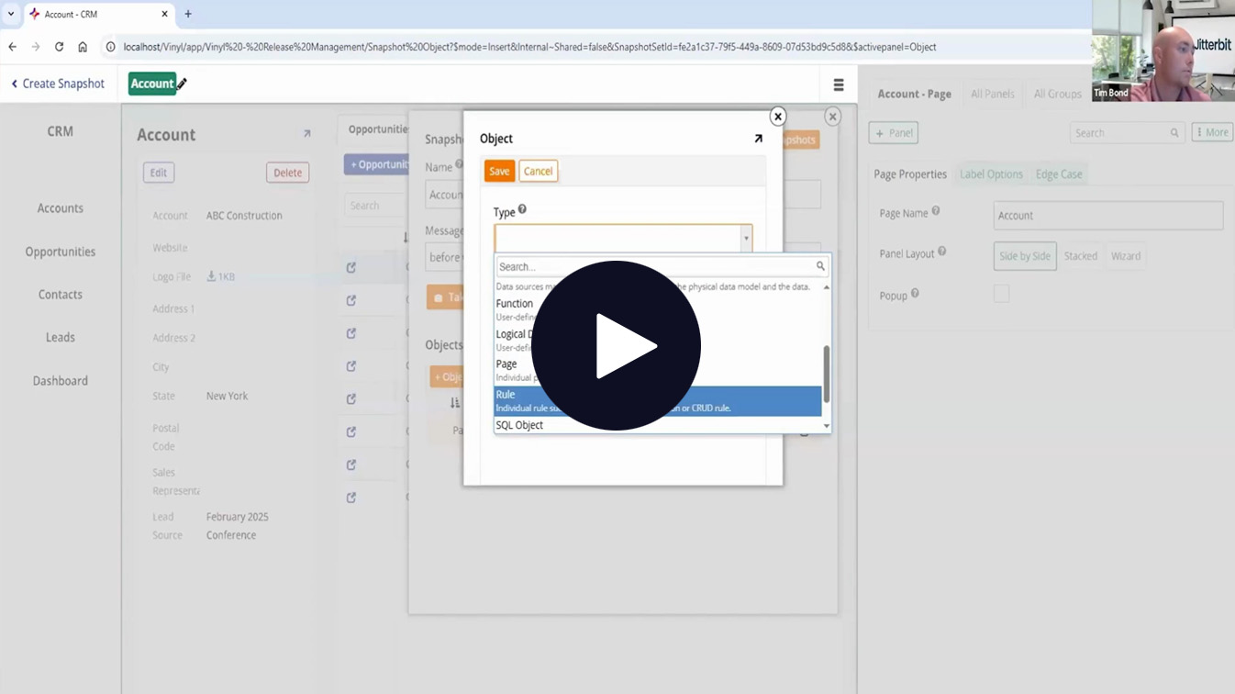Switch to the Label Options tab
1235x694 pixels.
click(990, 174)
